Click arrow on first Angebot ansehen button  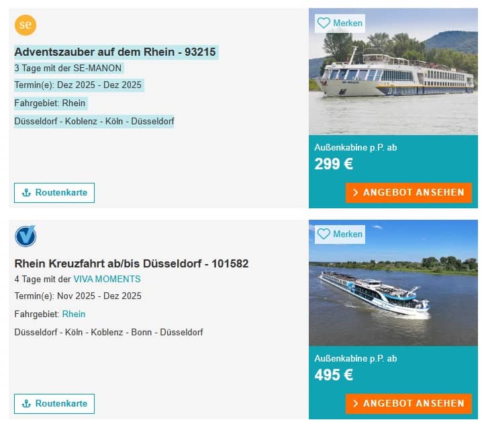click(x=355, y=193)
